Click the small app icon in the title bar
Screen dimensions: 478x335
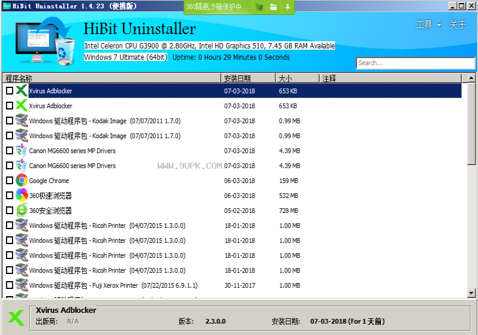coord(7,6)
